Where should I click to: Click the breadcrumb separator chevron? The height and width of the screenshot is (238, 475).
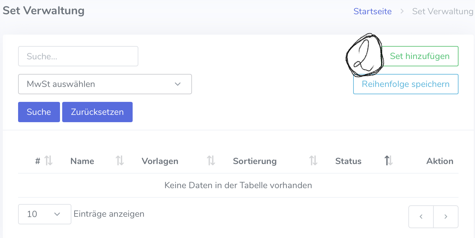402,11
